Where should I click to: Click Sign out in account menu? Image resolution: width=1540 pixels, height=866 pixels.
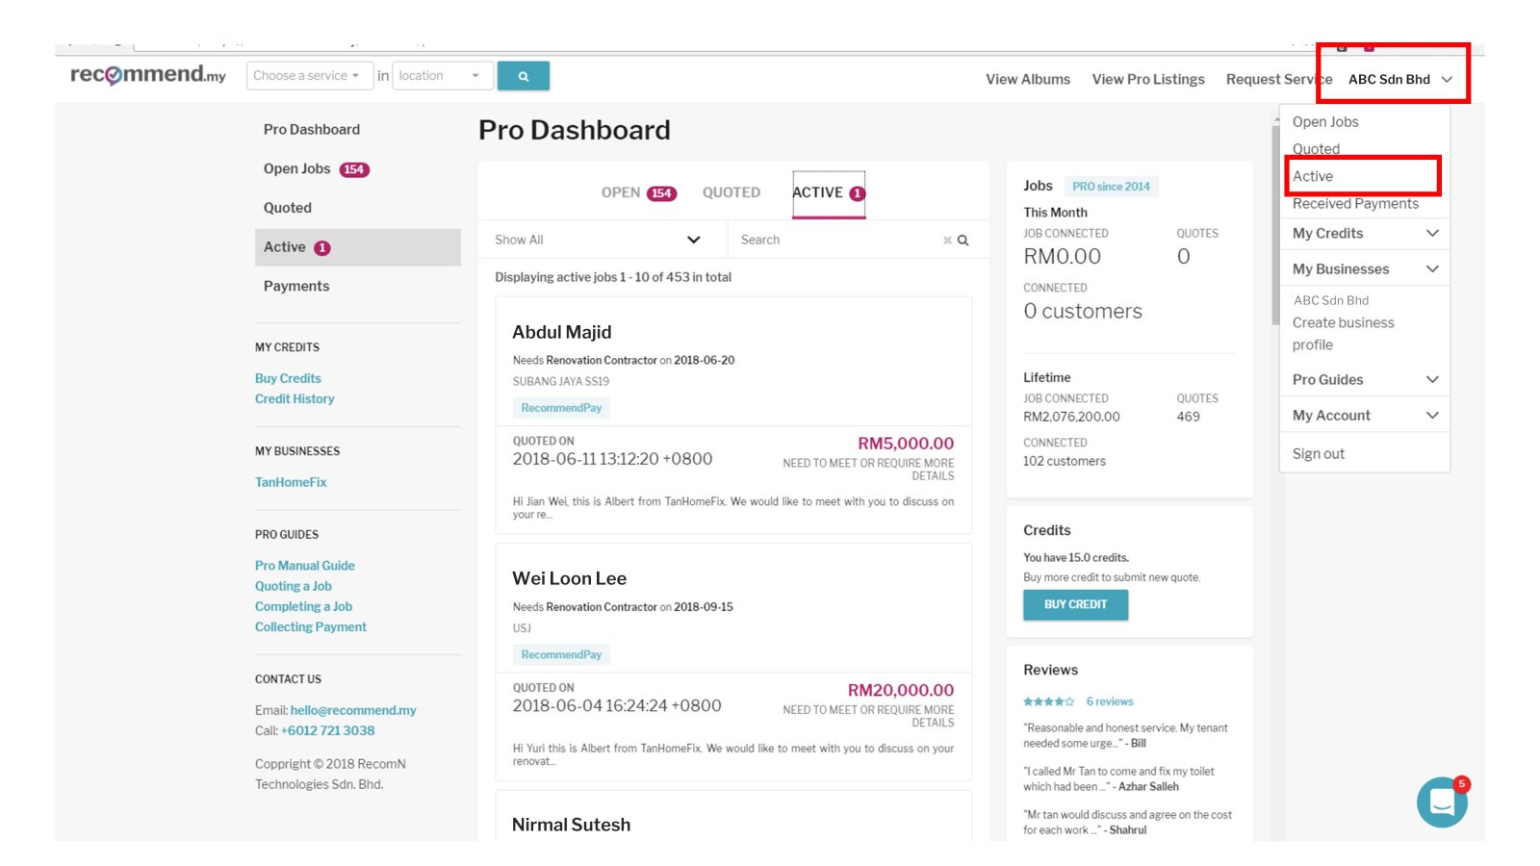pyautogui.click(x=1319, y=454)
